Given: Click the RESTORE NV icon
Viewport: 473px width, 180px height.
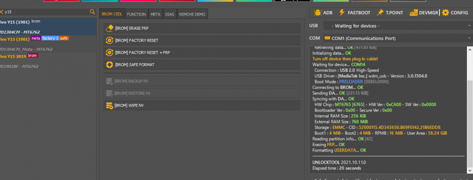Looking at the screenshot, I should coord(109,93).
